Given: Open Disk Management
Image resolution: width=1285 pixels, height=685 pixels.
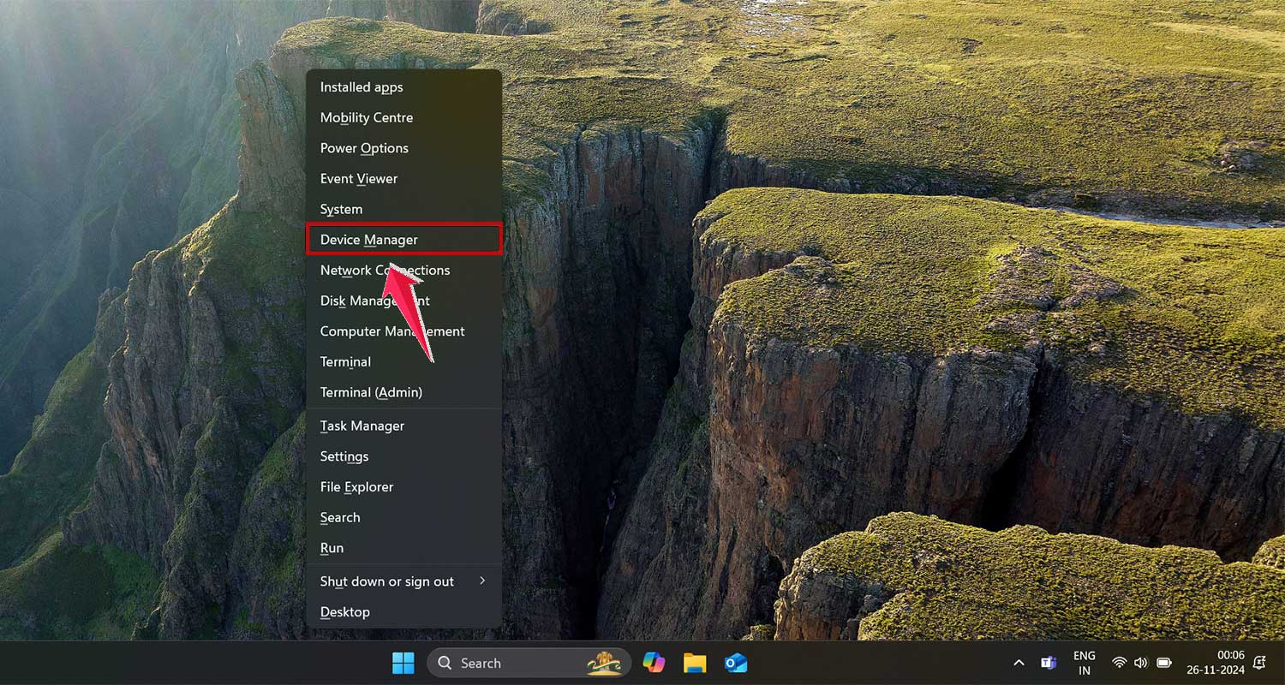Looking at the screenshot, I should 374,301.
